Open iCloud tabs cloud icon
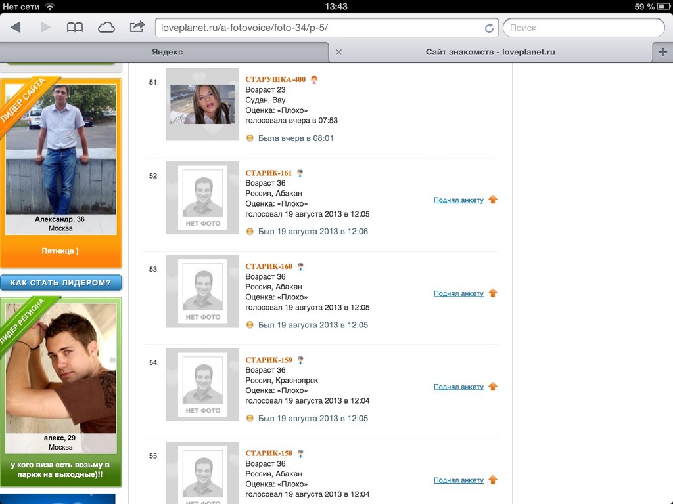The height and width of the screenshot is (504, 673). [x=106, y=28]
